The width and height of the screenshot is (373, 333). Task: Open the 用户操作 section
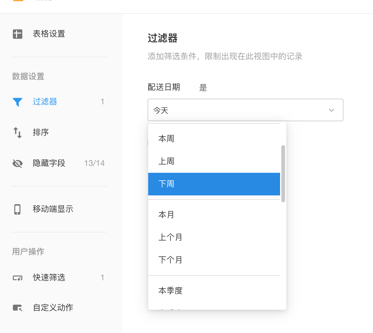(28, 251)
